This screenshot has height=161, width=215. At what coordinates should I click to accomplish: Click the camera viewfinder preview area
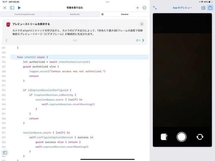(182, 80)
